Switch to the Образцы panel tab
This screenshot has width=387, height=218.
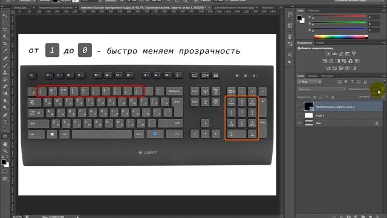pyautogui.click(x=314, y=10)
